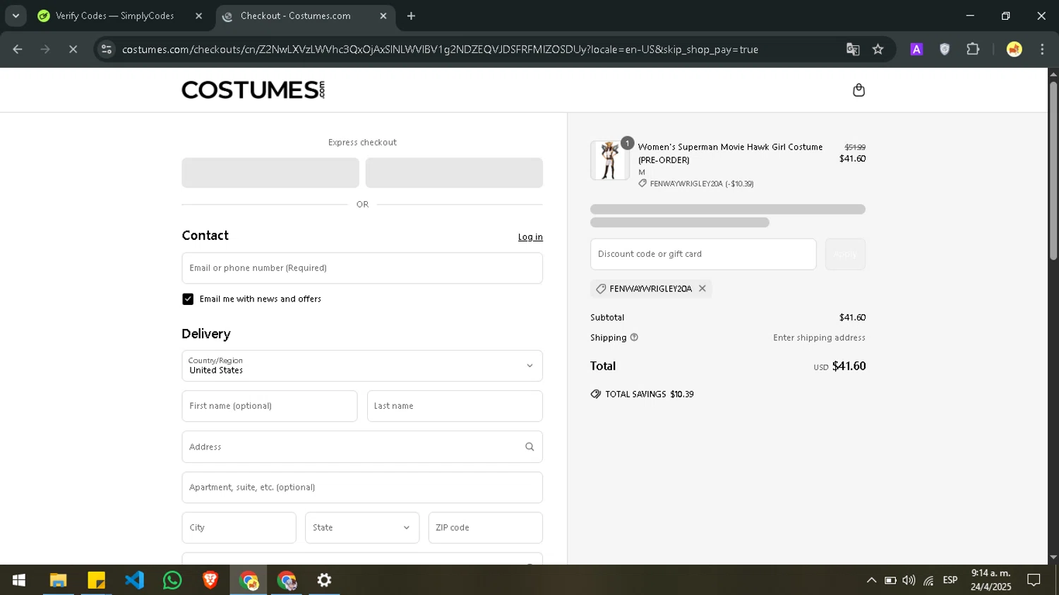Open the Windows Start menu
The width and height of the screenshot is (1059, 595).
[x=19, y=580]
